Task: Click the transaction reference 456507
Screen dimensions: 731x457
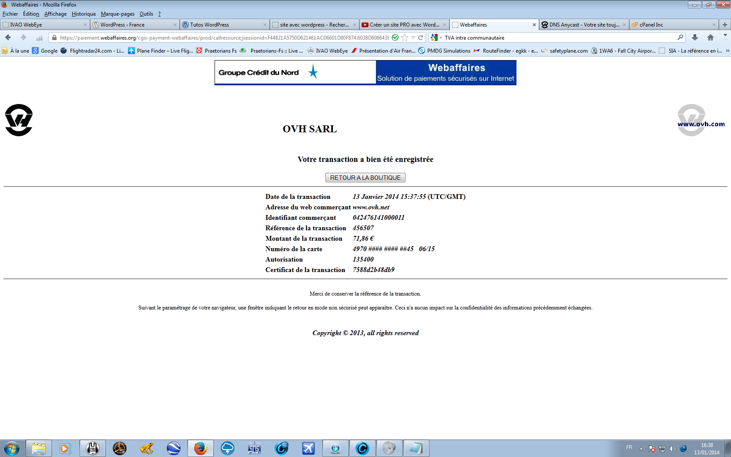Action: click(x=363, y=228)
